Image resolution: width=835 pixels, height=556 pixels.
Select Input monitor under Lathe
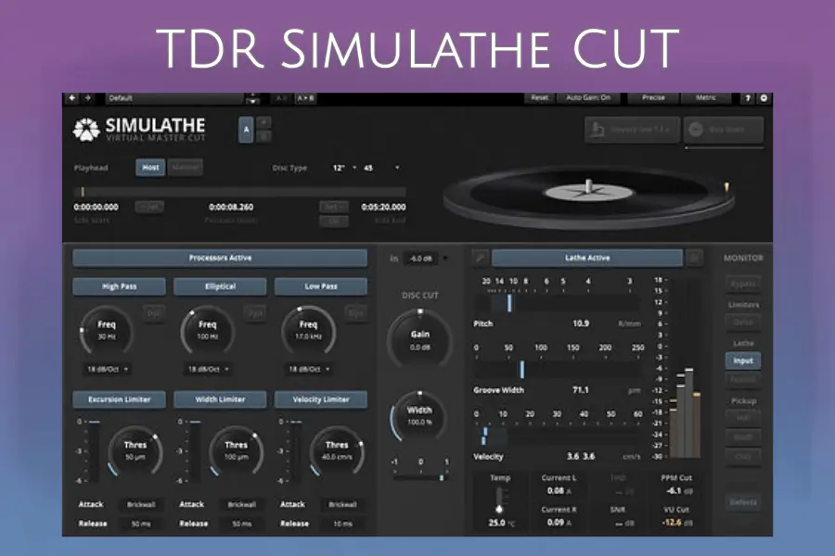743,360
